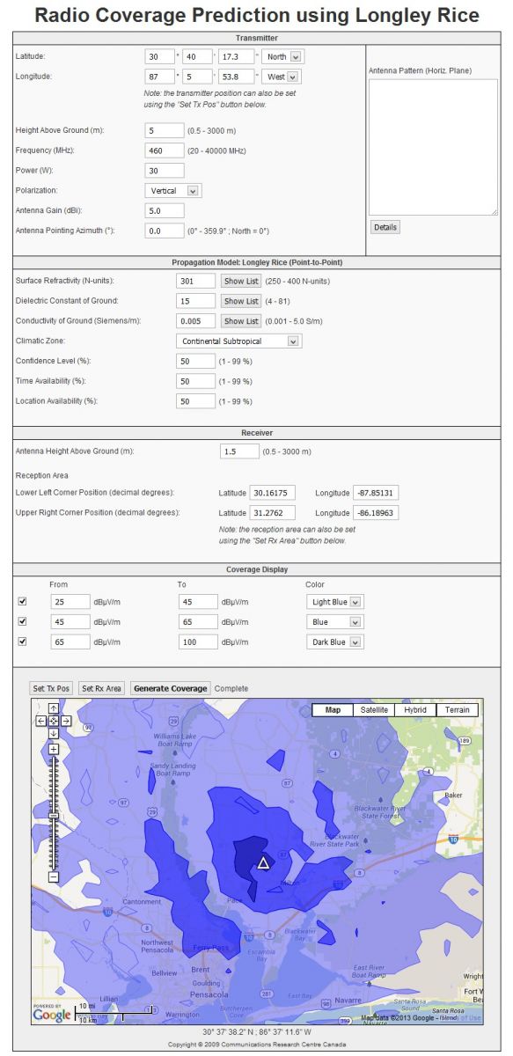Click the Location Availability field

click(x=196, y=401)
